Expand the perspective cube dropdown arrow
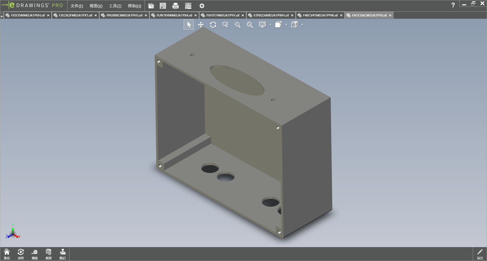This screenshot has height=261, width=487. [x=302, y=25]
